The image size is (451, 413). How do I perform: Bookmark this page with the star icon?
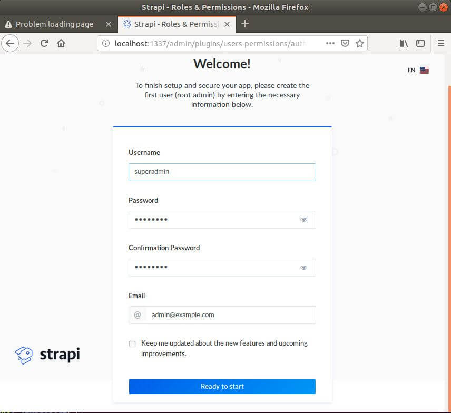point(360,43)
